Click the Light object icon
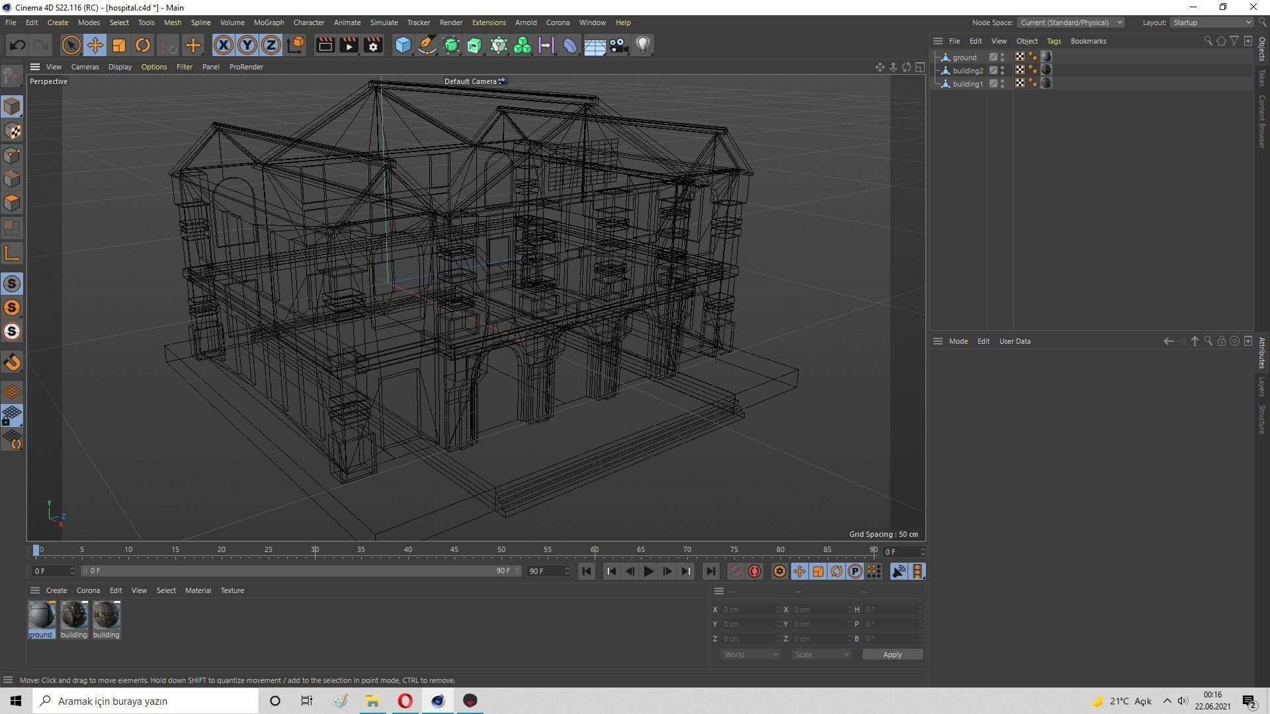 click(x=642, y=45)
